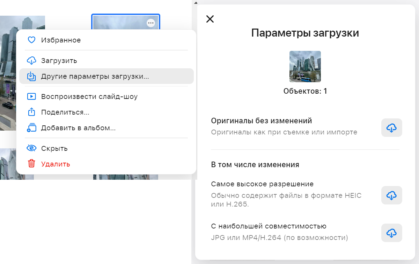This screenshot has height=264, width=419.
Task: Click the album icon beside Добавить в альбом
Action: click(31, 128)
